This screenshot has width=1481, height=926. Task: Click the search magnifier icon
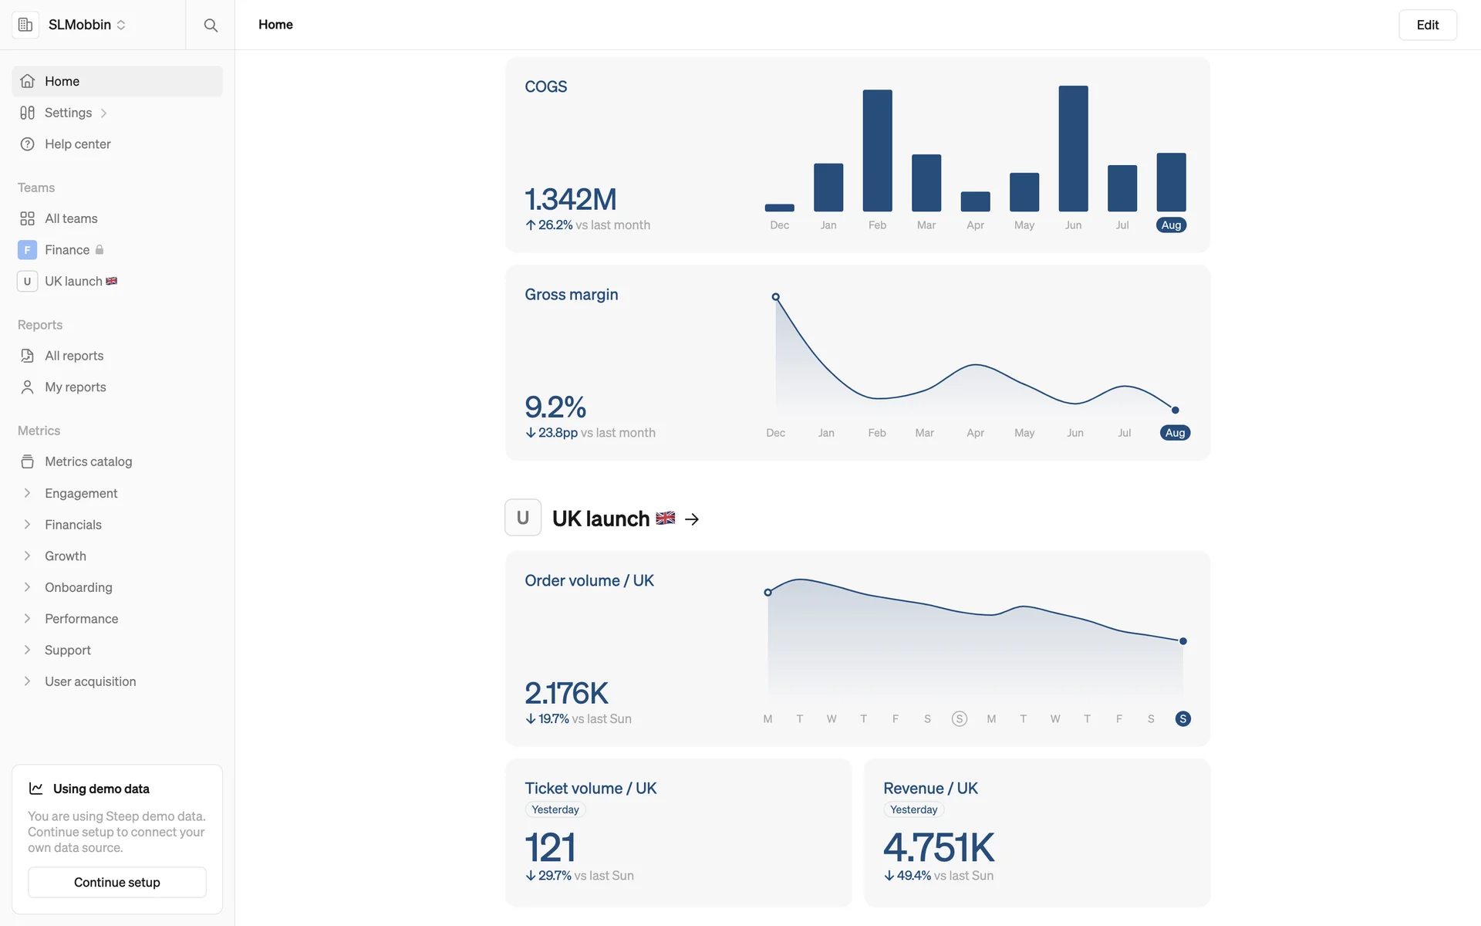tap(210, 25)
